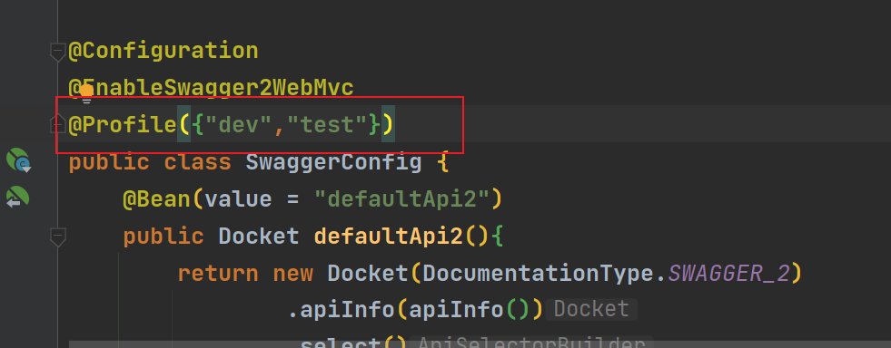Click the @Profile annotation keyword
The image size is (891, 348).
click(123, 125)
